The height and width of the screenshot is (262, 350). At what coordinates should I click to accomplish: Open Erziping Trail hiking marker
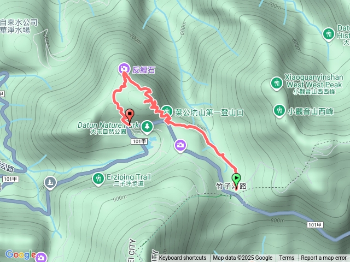(98, 178)
